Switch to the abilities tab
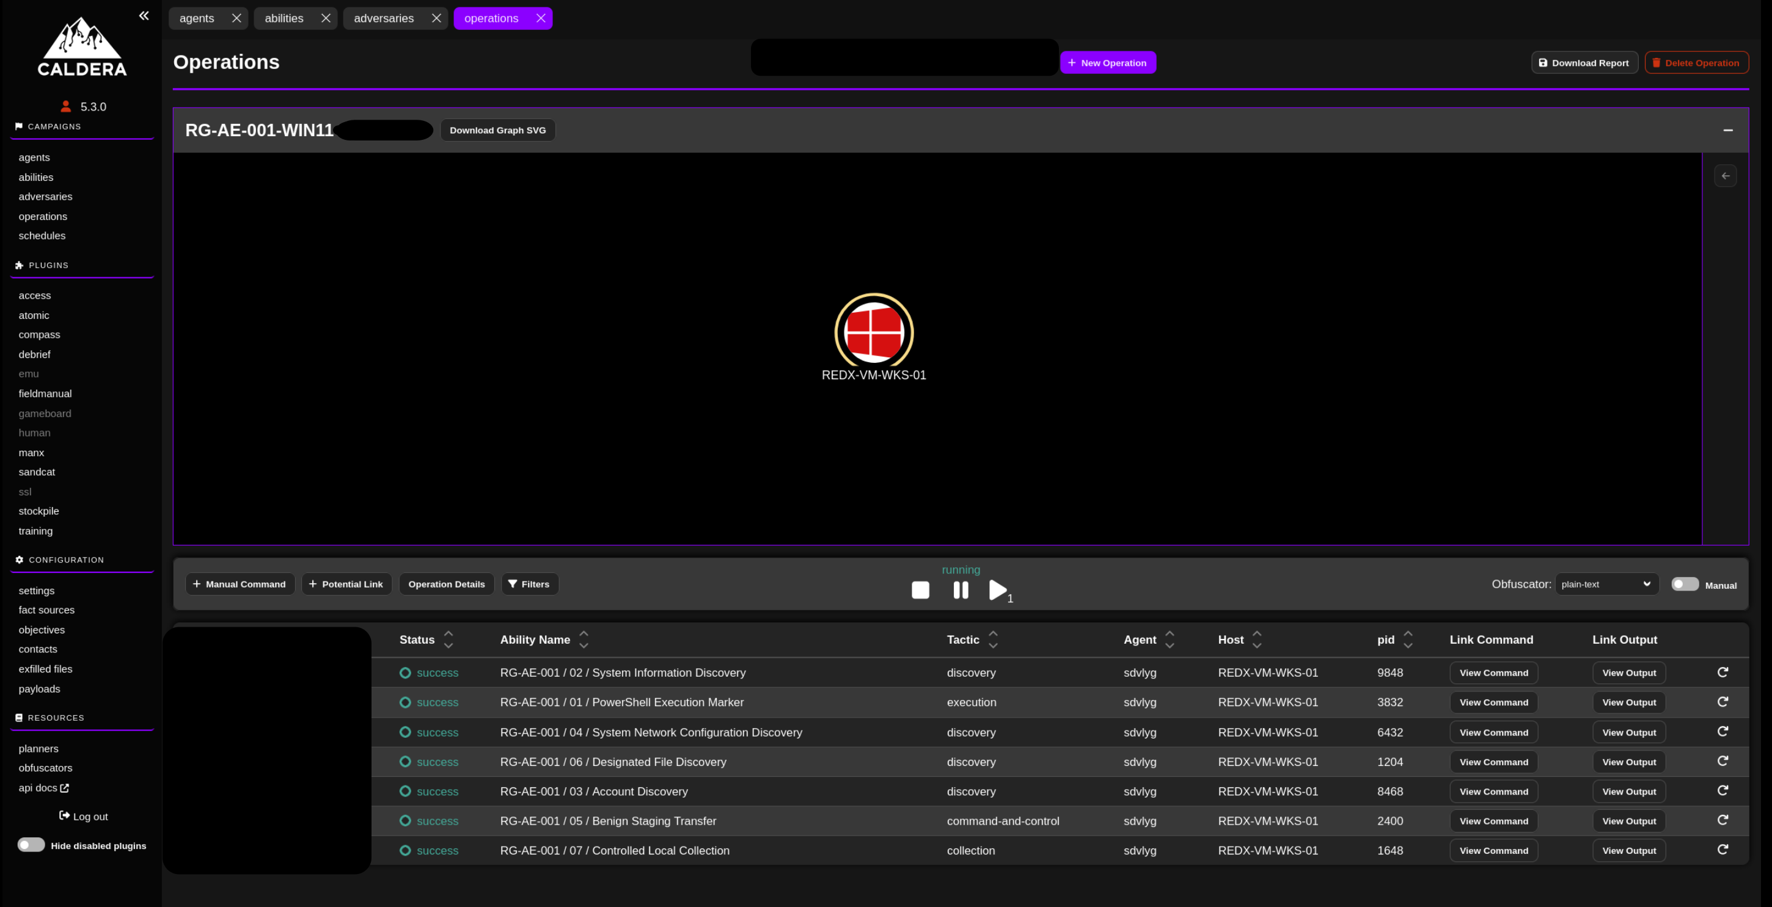1772x907 pixels. click(x=284, y=18)
